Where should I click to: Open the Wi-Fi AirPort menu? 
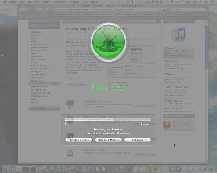[x=182, y=2]
